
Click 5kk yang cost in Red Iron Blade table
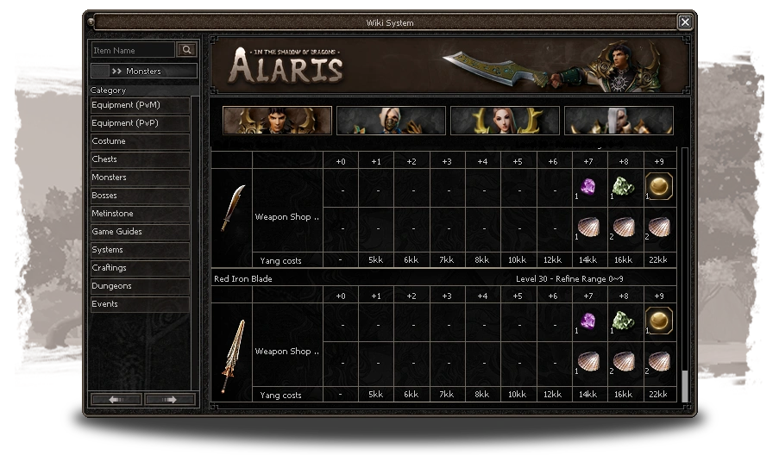pos(375,395)
